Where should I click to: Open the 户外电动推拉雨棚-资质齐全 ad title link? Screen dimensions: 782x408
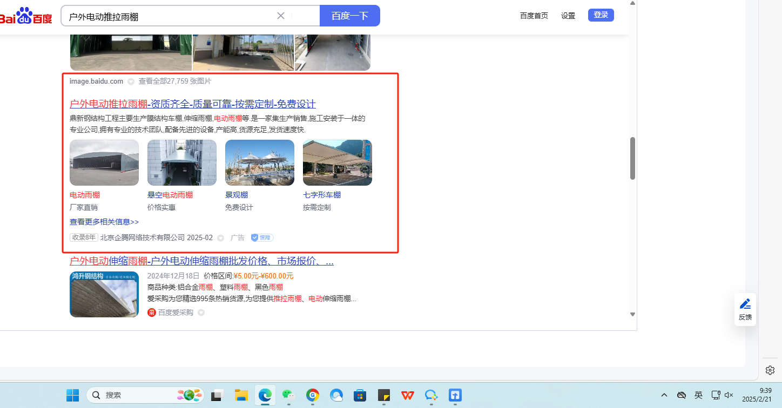(193, 104)
